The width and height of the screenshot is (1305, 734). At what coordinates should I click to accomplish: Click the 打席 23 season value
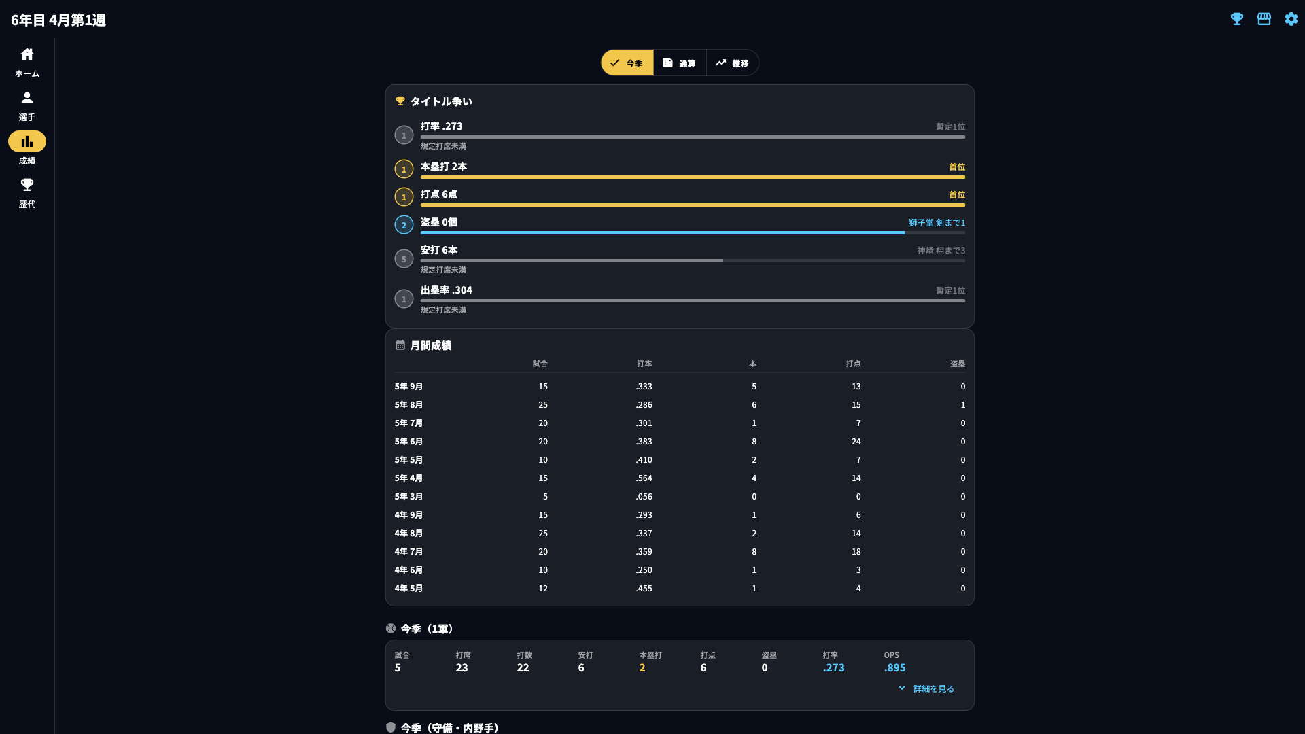462,668
